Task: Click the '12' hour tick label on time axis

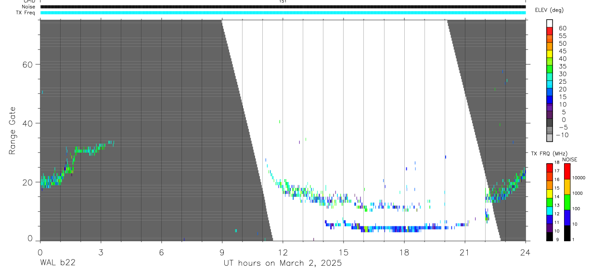Action: pyautogui.click(x=283, y=252)
